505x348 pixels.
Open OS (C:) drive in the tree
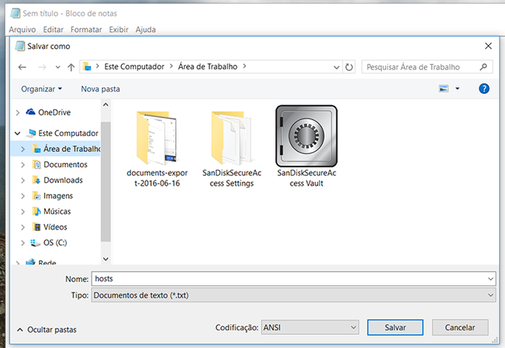pyautogui.click(x=55, y=243)
